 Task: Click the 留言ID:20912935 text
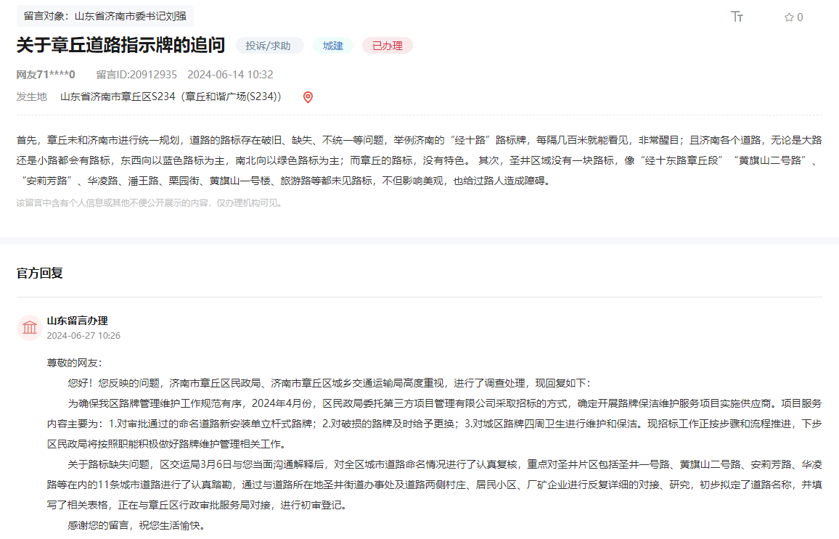click(136, 74)
